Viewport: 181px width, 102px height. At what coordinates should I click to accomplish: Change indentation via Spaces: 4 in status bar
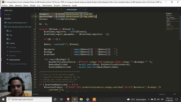tap(162, 94)
